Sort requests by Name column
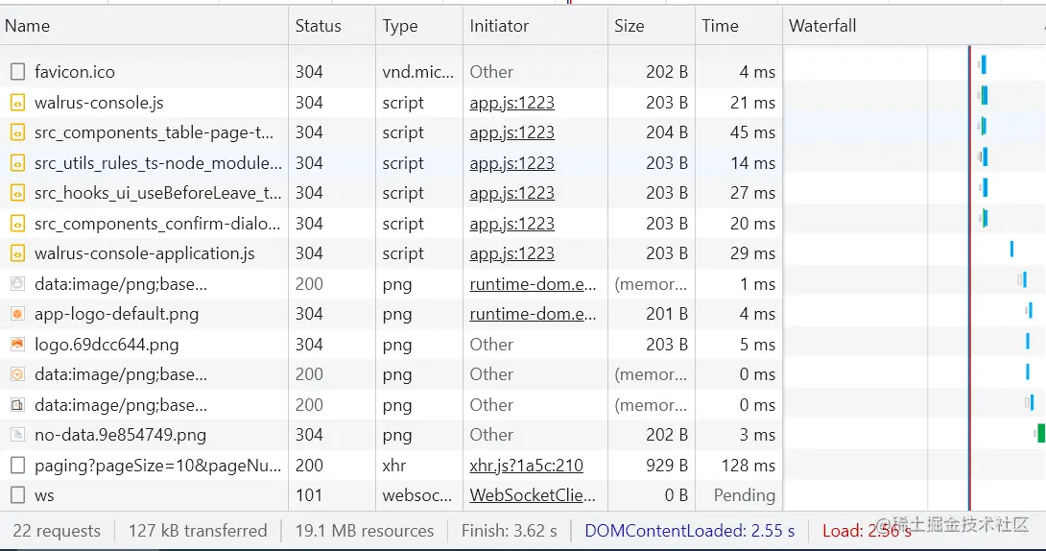This screenshot has height=551, width=1046. pyautogui.click(x=144, y=26)
